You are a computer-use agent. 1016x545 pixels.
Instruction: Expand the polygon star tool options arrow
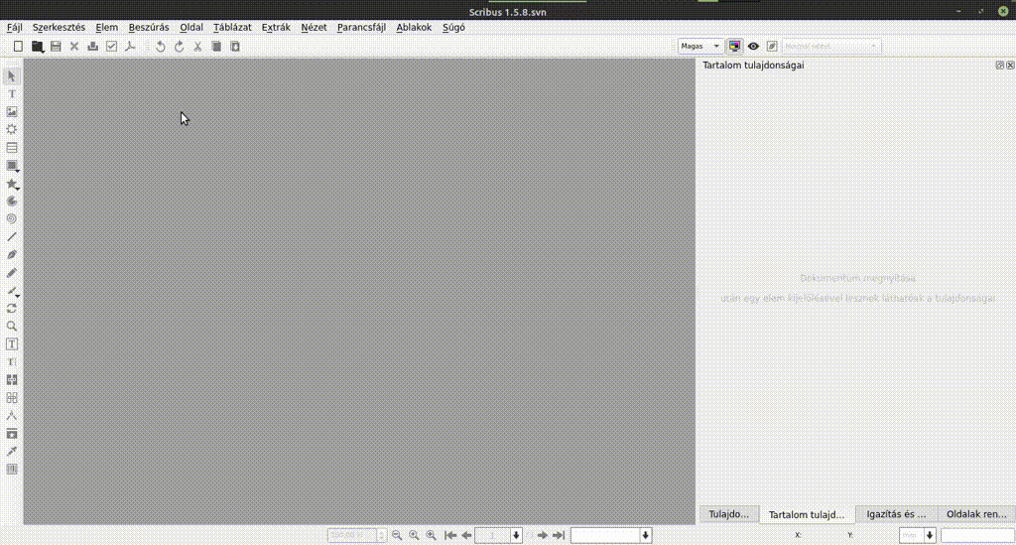click(18, 189)
